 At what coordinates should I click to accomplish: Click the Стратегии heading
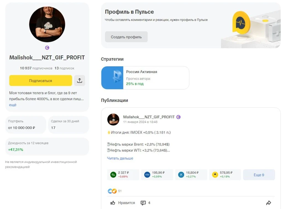(x=112, y=59)
